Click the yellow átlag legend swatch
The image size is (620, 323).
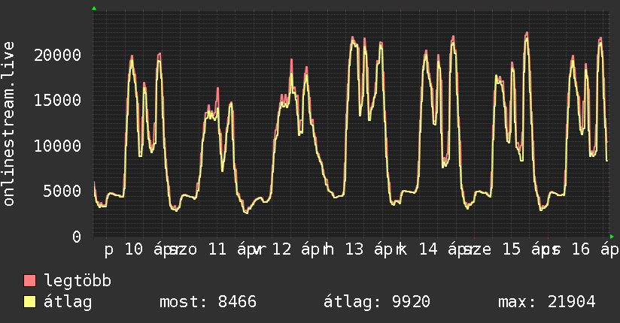(x=29, y=301)
